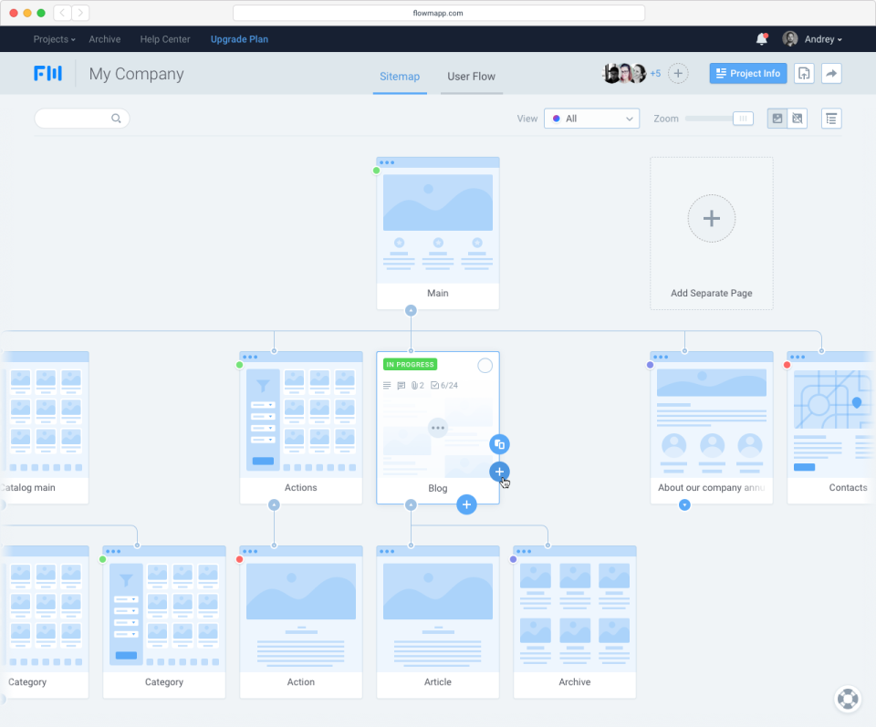Switch to outline list view
876x727 pixels.
click(x=831, y=119)
